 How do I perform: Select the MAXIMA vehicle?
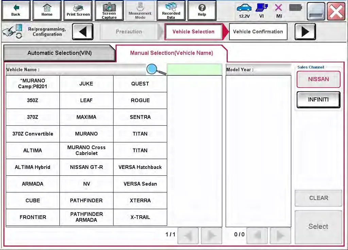pyautogui.click(x=86, y=117)
